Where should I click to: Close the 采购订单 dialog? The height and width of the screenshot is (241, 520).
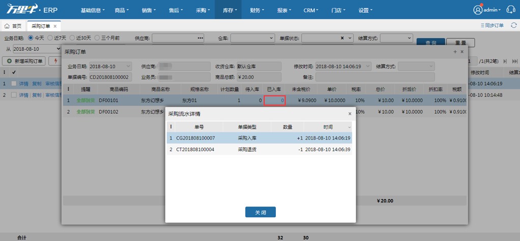pos(462,52)
